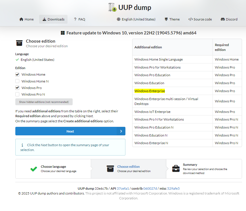Click the chevron arrow on Next button
Screen dimensions: 246x211
tap(121, 131)
